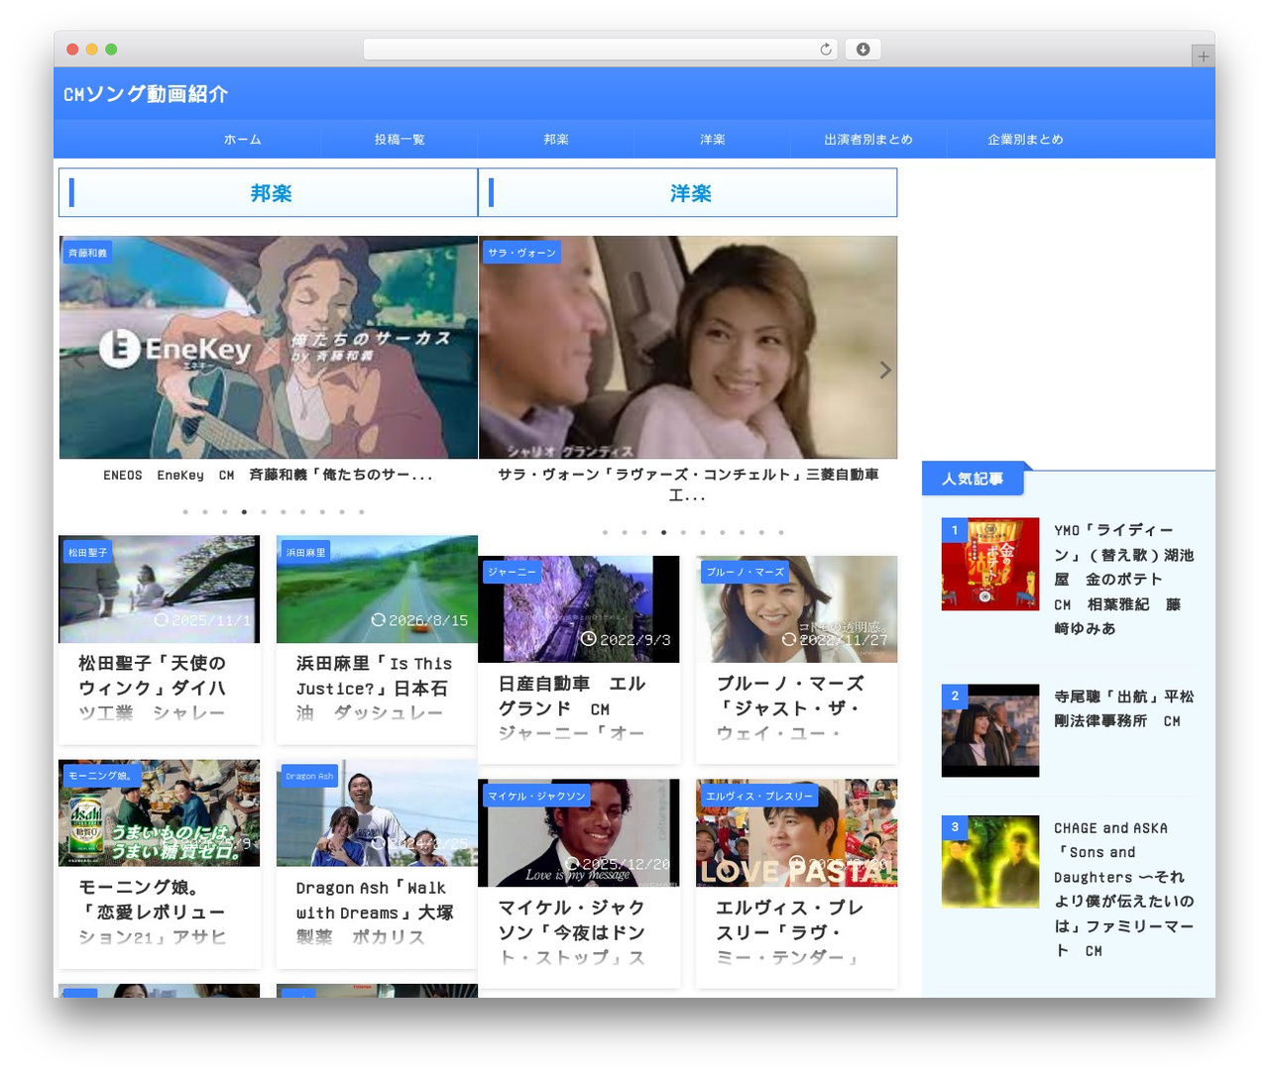Advance the 洋楽 carousel with the right arrow
The width and height of the screenshot is (1269, 1074).
(885, 370)
